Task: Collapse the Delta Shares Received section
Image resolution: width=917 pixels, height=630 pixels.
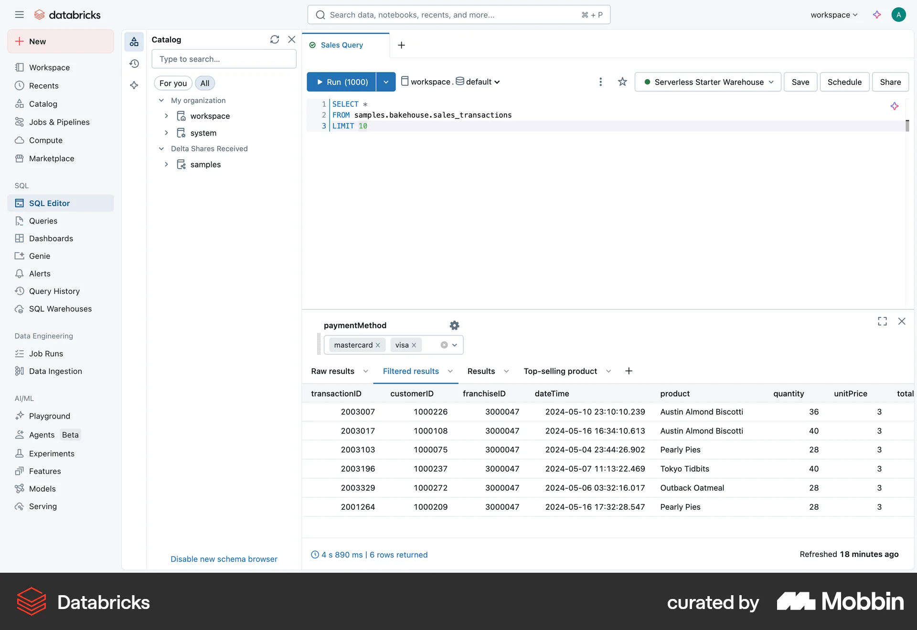Action: (x=161, y=149)
